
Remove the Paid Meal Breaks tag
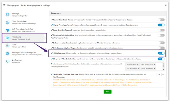138,69
